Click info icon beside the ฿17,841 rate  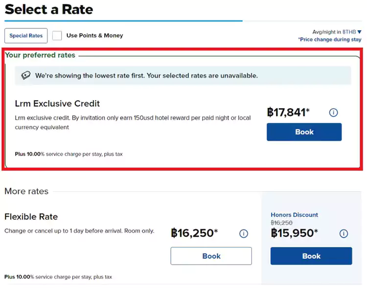click(x=333, y=113)
